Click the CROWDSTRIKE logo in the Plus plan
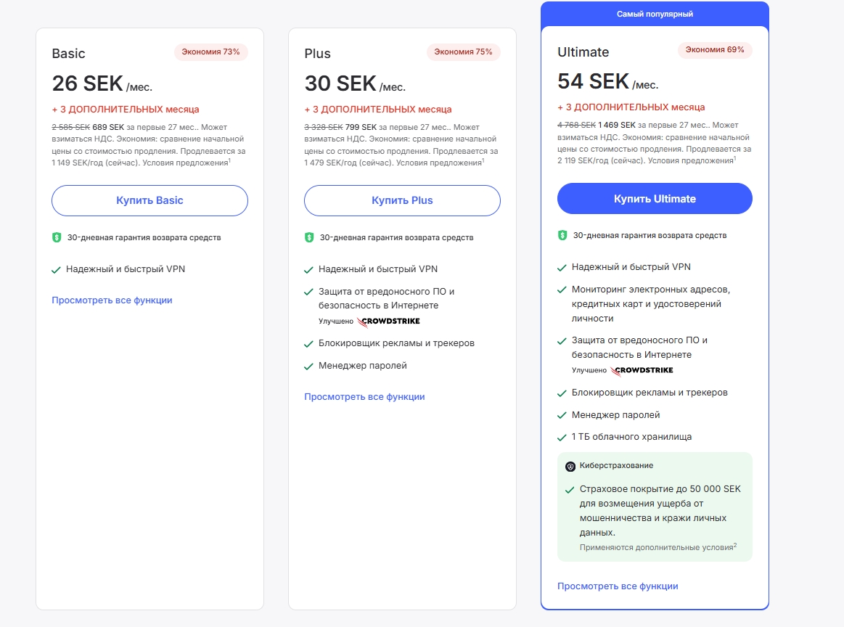Viewport: 844px width, 627px height. (391, 321)
